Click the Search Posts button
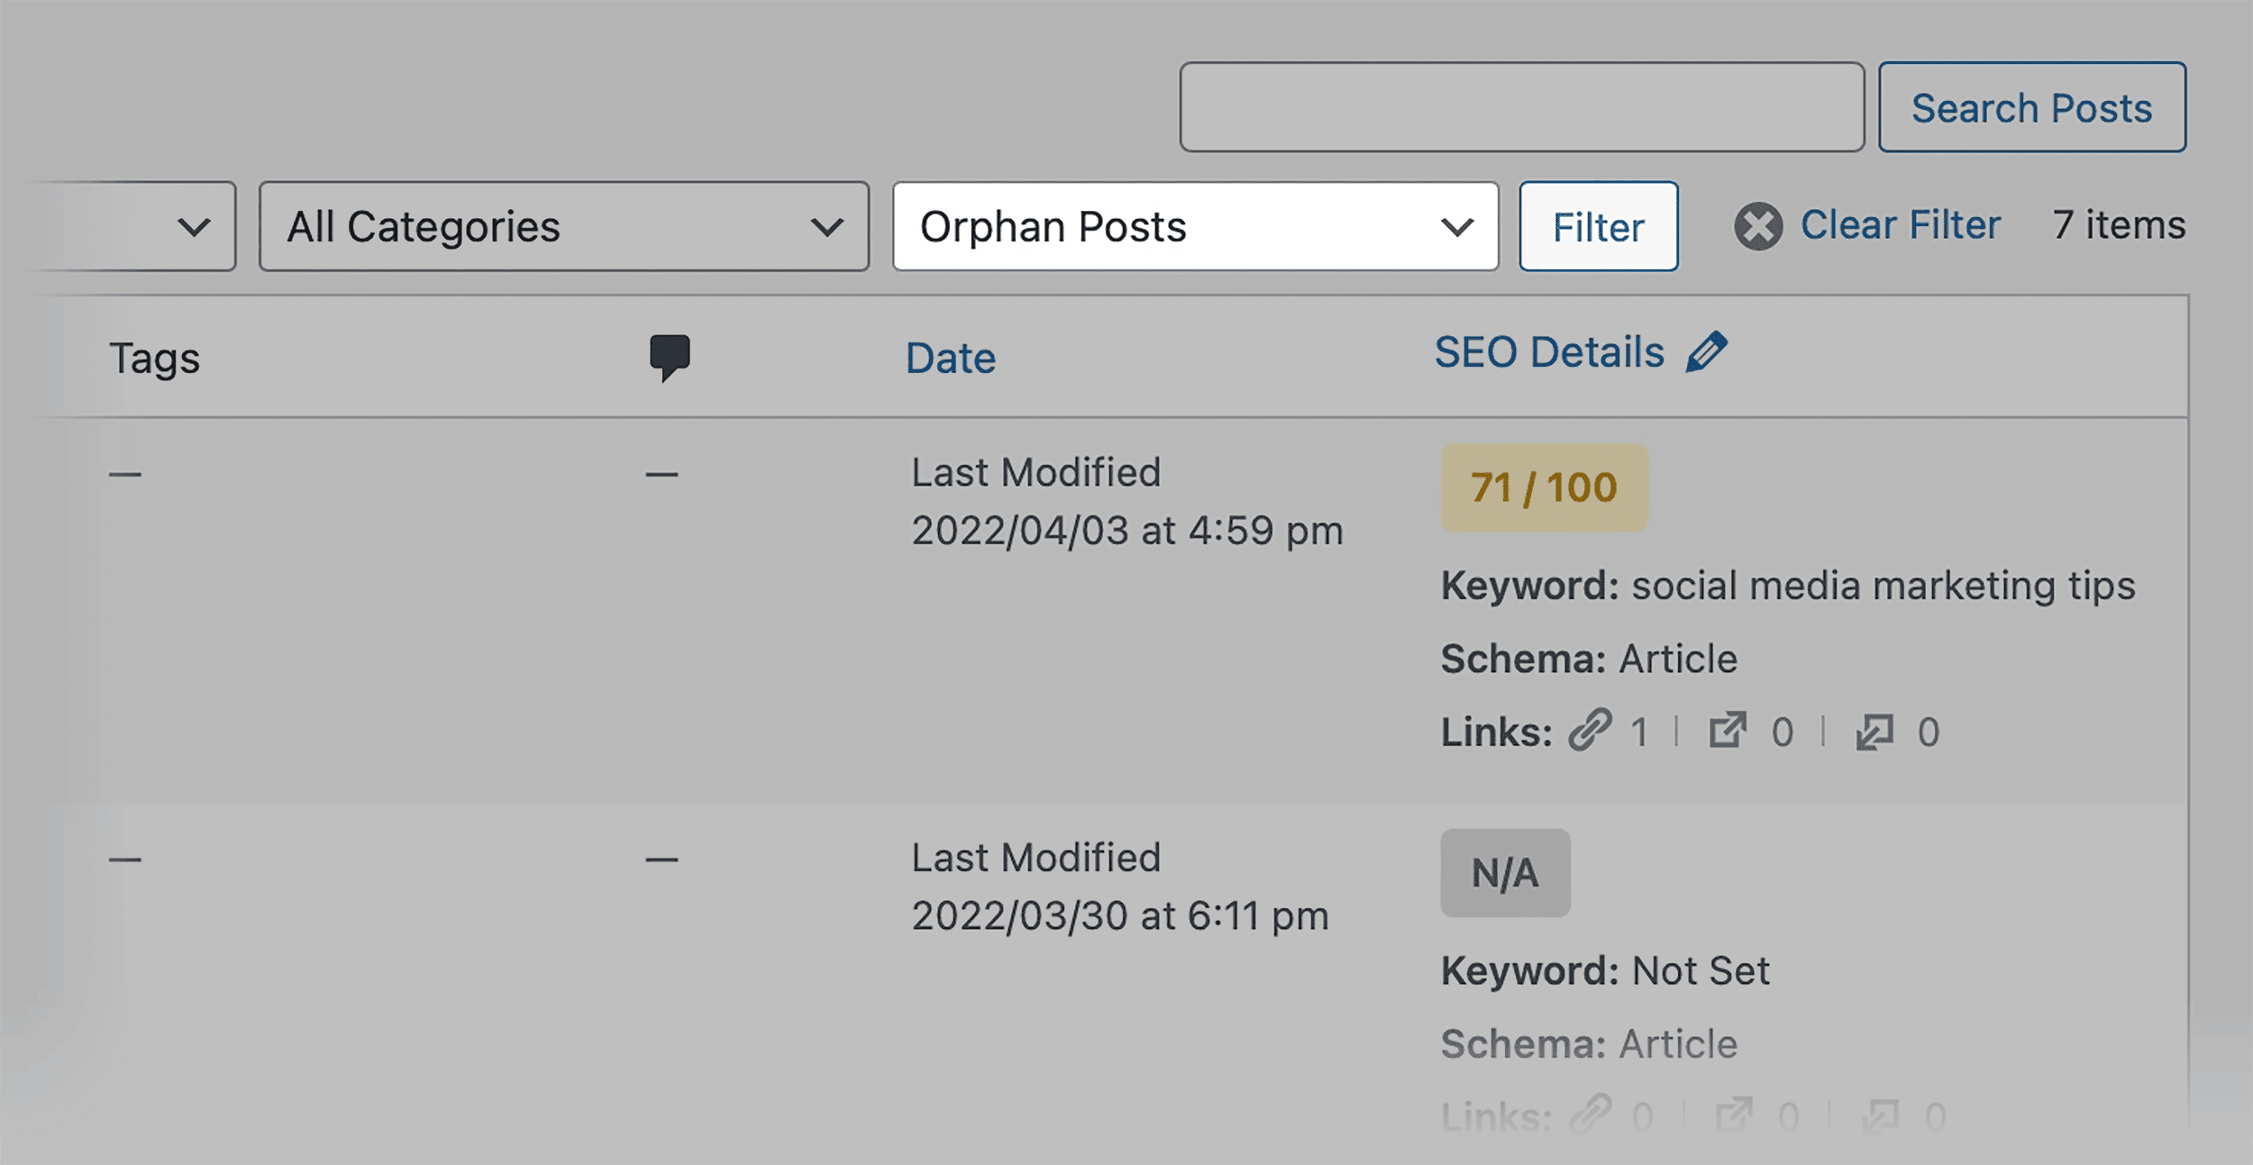 tap(2031, 107)
